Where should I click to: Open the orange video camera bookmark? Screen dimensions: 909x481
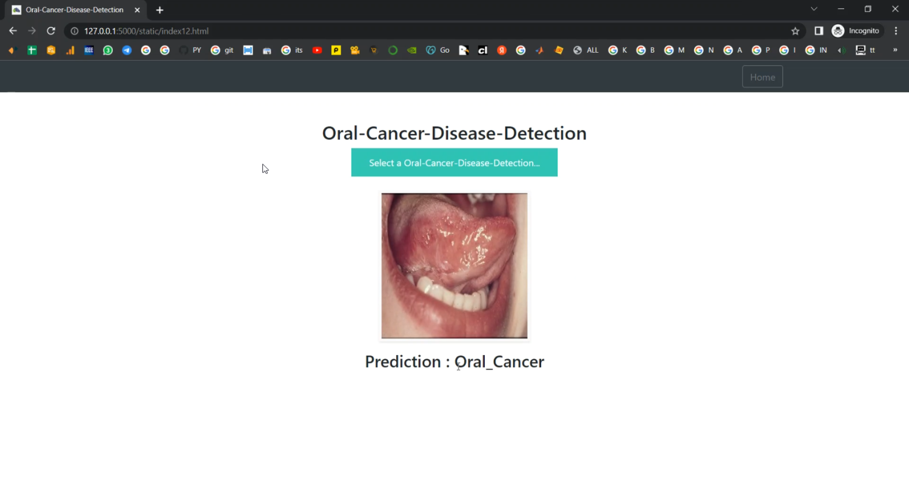pyautogui.click(x=355, y=50)
